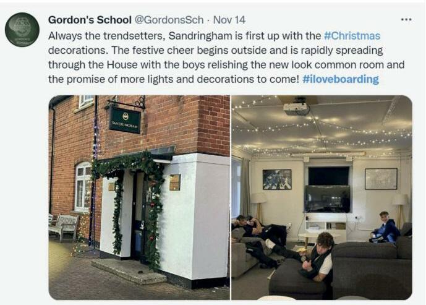The height and width of the screenshot is (305, 426).
Task: Open the Nov 14 timestamp link
Action: [229, 20]
